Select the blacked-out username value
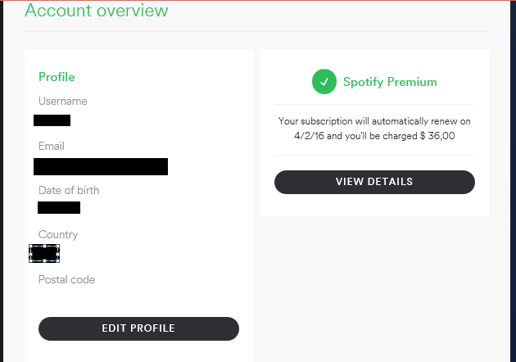Image resolution: width=516 pixels, height=362 pixels. (x=52, y=120)
